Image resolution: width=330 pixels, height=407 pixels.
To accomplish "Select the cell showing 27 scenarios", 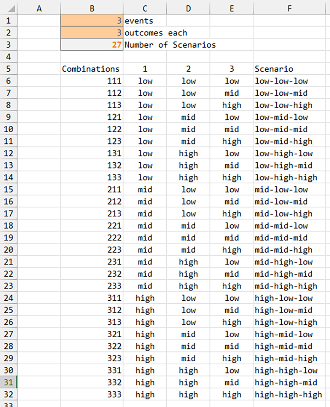I will click(x=91, y=45).
